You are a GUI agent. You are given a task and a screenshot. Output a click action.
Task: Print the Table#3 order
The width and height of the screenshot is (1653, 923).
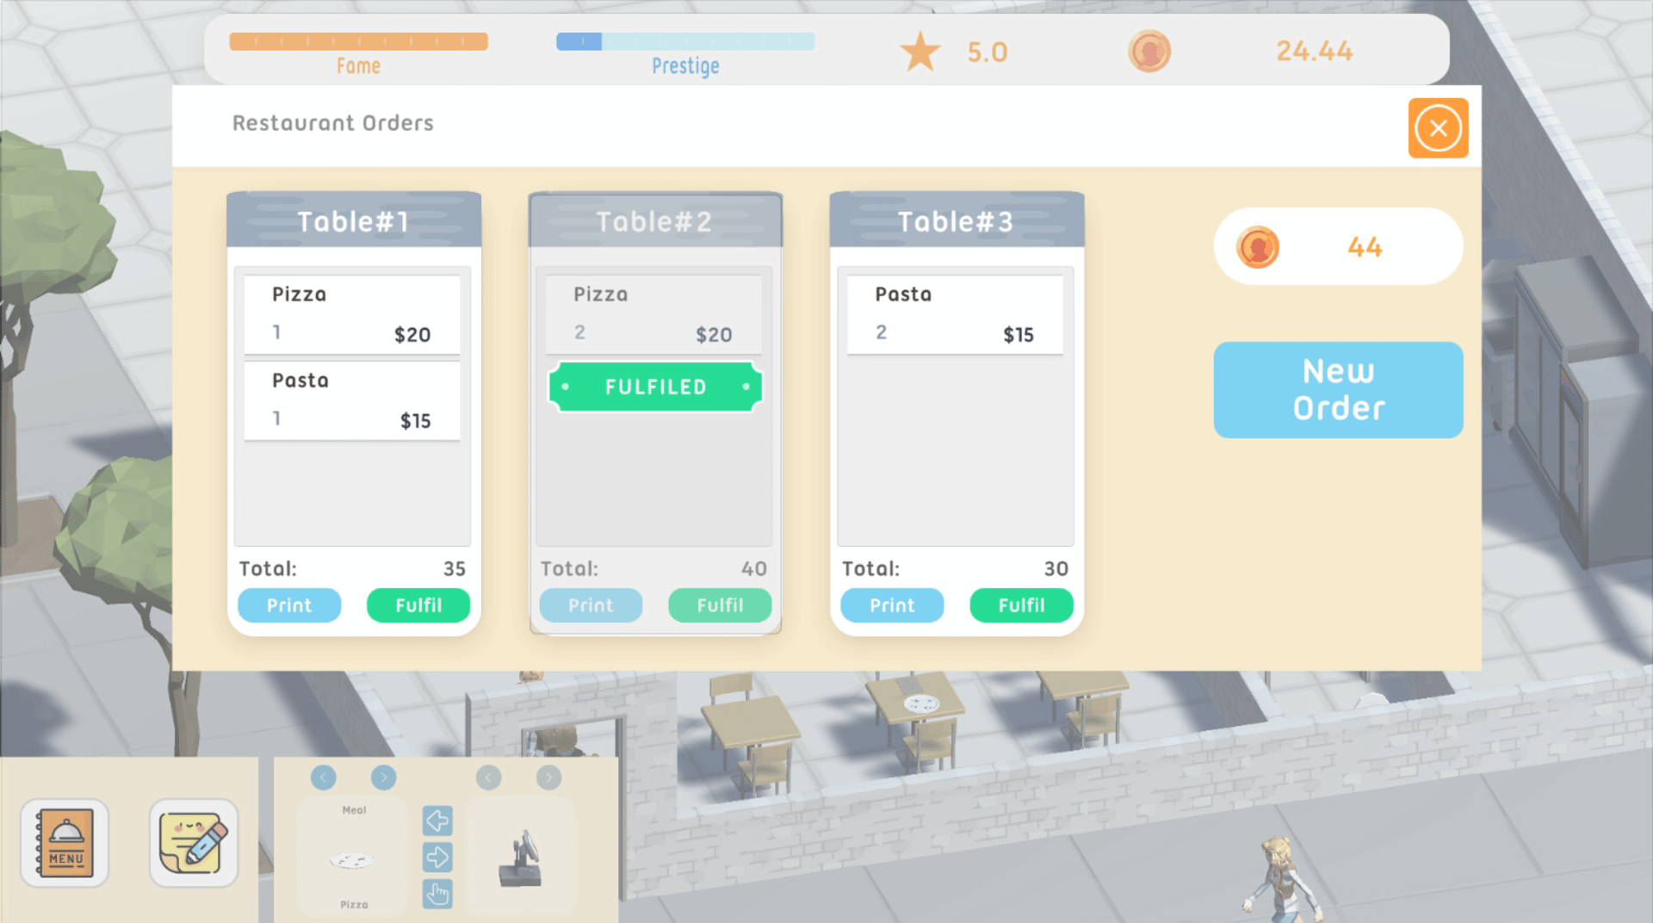point(892,605)
